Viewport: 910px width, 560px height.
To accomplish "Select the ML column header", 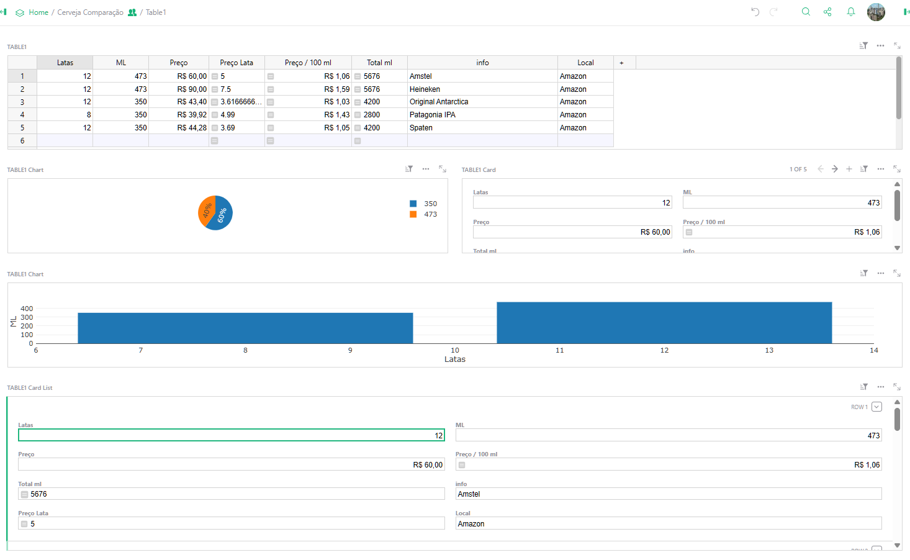I will [121, 63].
